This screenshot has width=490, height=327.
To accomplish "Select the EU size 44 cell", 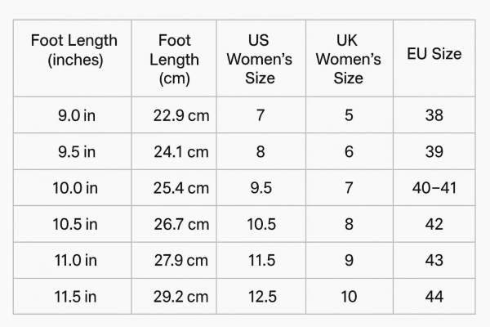I will coord(434,296).
